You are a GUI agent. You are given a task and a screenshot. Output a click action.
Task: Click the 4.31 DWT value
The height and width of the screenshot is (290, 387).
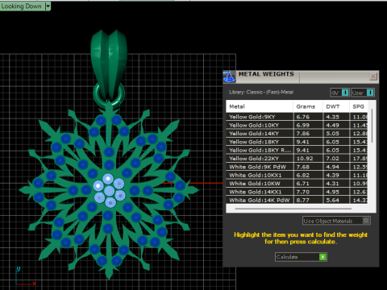(x=333, y=184)
